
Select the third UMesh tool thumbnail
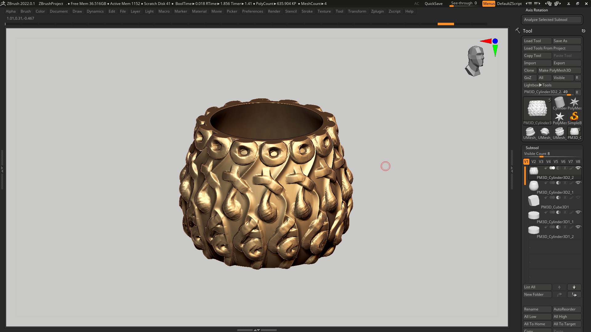[x=560, y=133]
